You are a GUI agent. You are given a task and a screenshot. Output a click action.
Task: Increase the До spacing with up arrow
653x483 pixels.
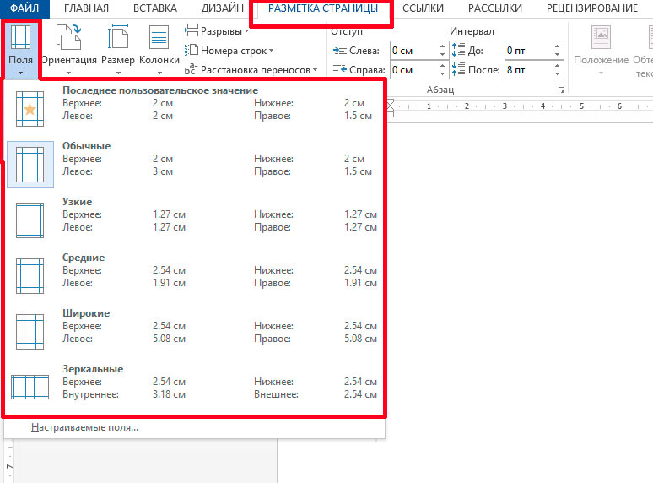click(557, 46)
